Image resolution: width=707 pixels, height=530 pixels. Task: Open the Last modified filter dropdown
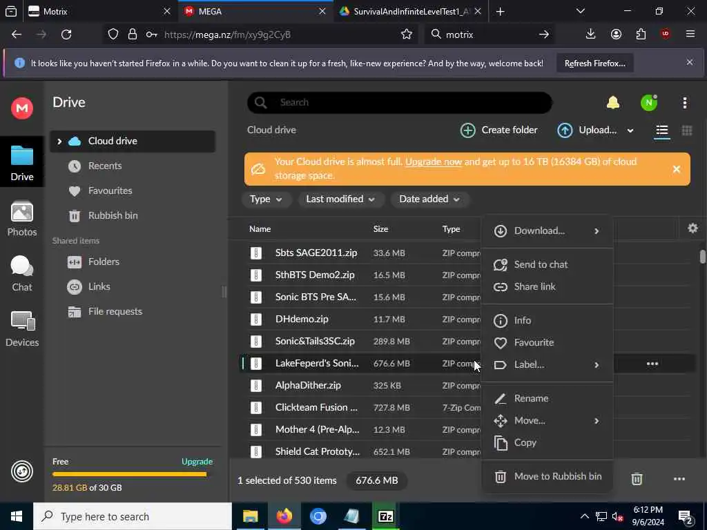[340, 199]
